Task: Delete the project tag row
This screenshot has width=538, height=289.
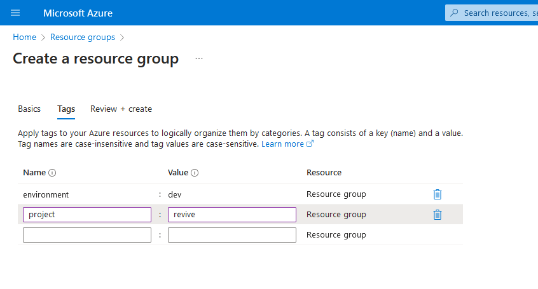Action: [x=437, y=215]
